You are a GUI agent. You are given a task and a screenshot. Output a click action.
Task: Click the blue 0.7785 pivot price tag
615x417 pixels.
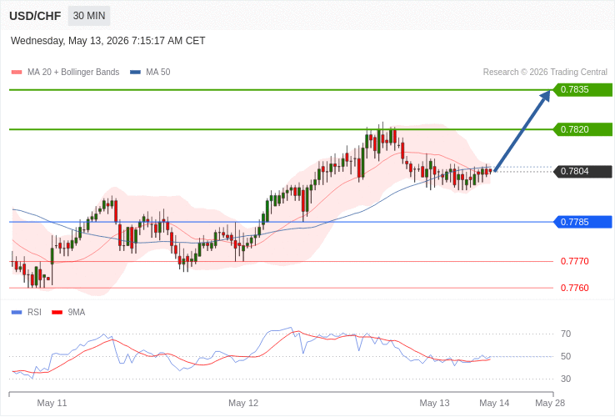click(x=582, y=222)
